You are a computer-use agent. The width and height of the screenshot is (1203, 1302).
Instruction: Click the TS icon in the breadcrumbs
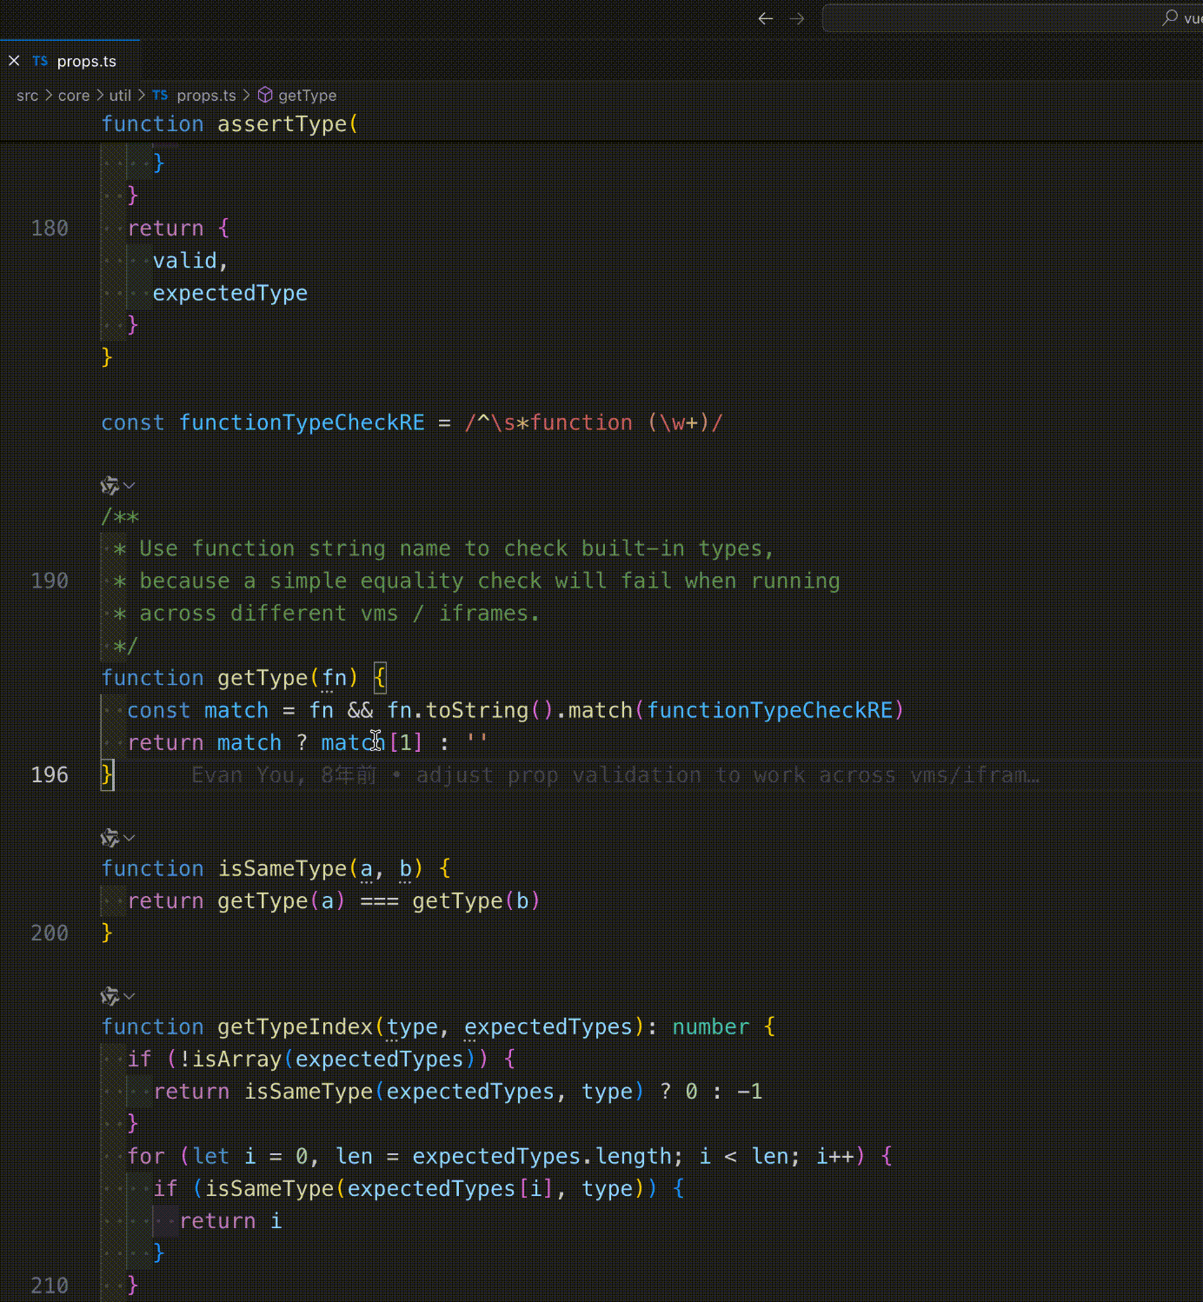160,95
